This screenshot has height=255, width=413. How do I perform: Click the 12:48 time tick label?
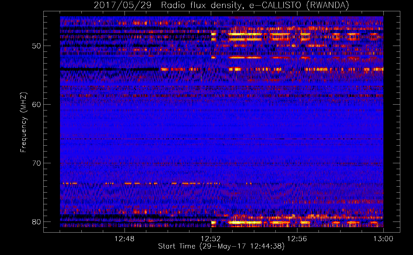[x=125, y=239]
